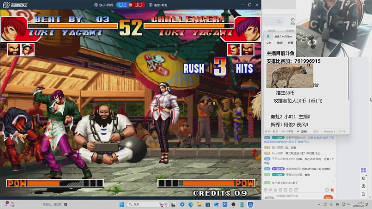Open the Task View taskbar icon
Viewport: 372px width, 209px height.
(x=173, y=204)
